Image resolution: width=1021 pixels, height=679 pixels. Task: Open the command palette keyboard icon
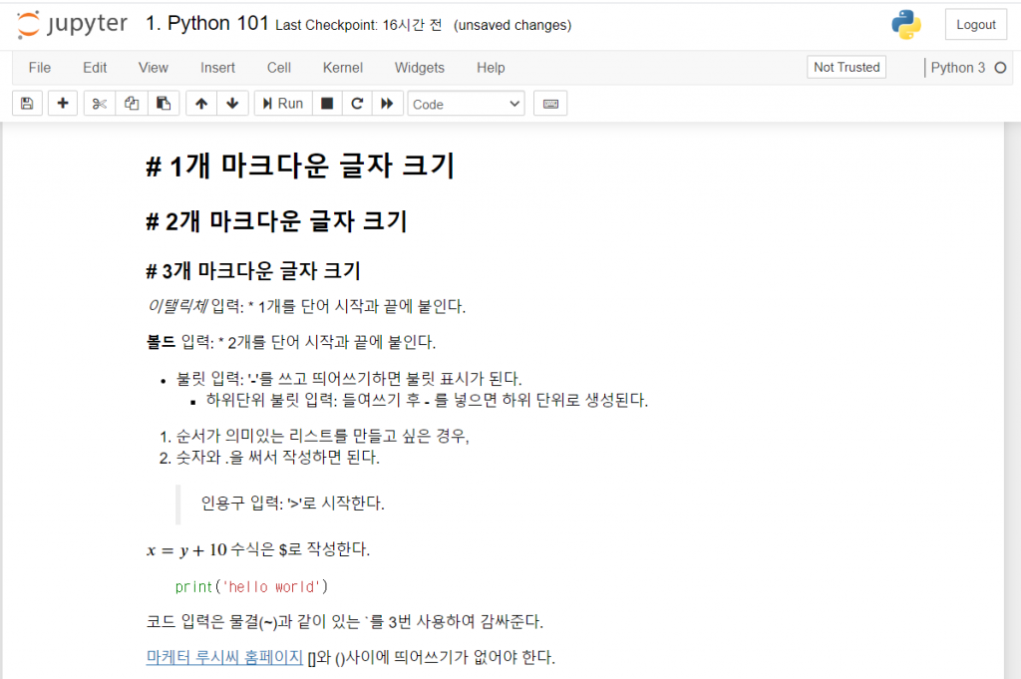[550, 104]
